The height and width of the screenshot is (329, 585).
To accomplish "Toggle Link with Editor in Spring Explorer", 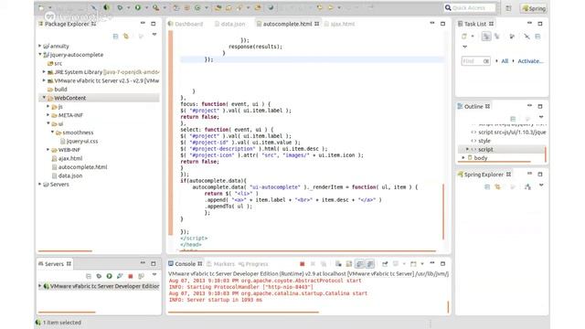I will pyautogui.click(x=497, y=186).
